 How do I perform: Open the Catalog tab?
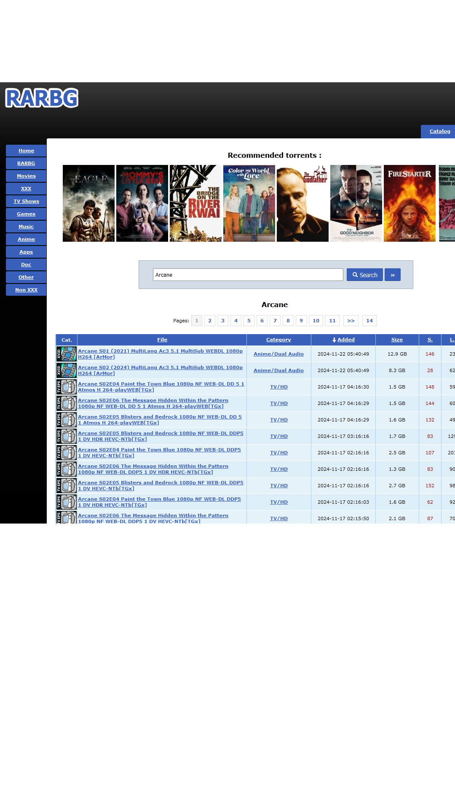point(438,131)
